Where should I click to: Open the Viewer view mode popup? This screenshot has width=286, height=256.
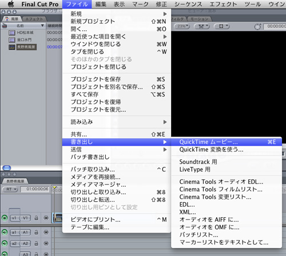[202, 26]
